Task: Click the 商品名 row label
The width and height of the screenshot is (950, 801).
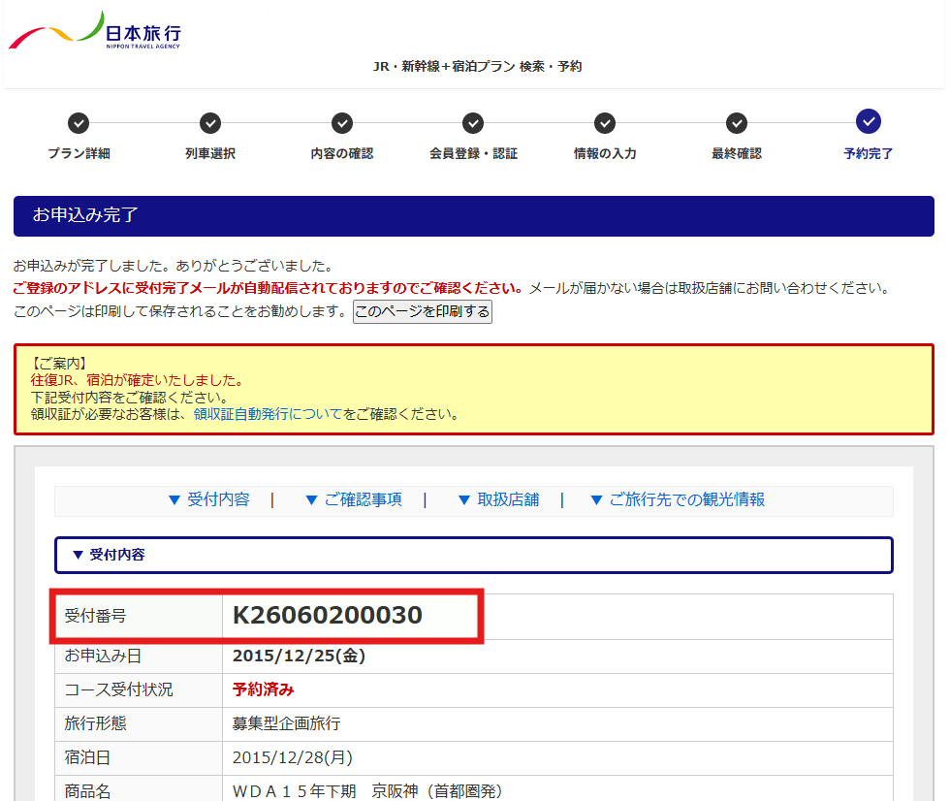Action: tap(87, 791)
